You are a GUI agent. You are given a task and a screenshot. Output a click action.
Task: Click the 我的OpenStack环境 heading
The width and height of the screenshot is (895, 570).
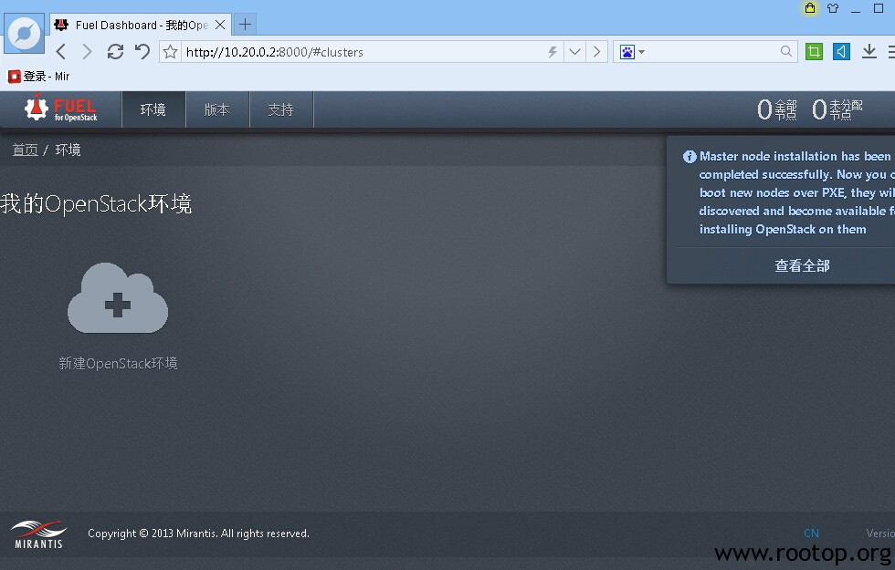[96, 203]
